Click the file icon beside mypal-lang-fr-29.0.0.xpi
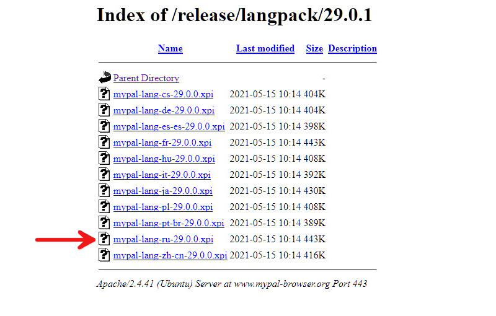This screenshot has width=496, height=316. [104, 143]
